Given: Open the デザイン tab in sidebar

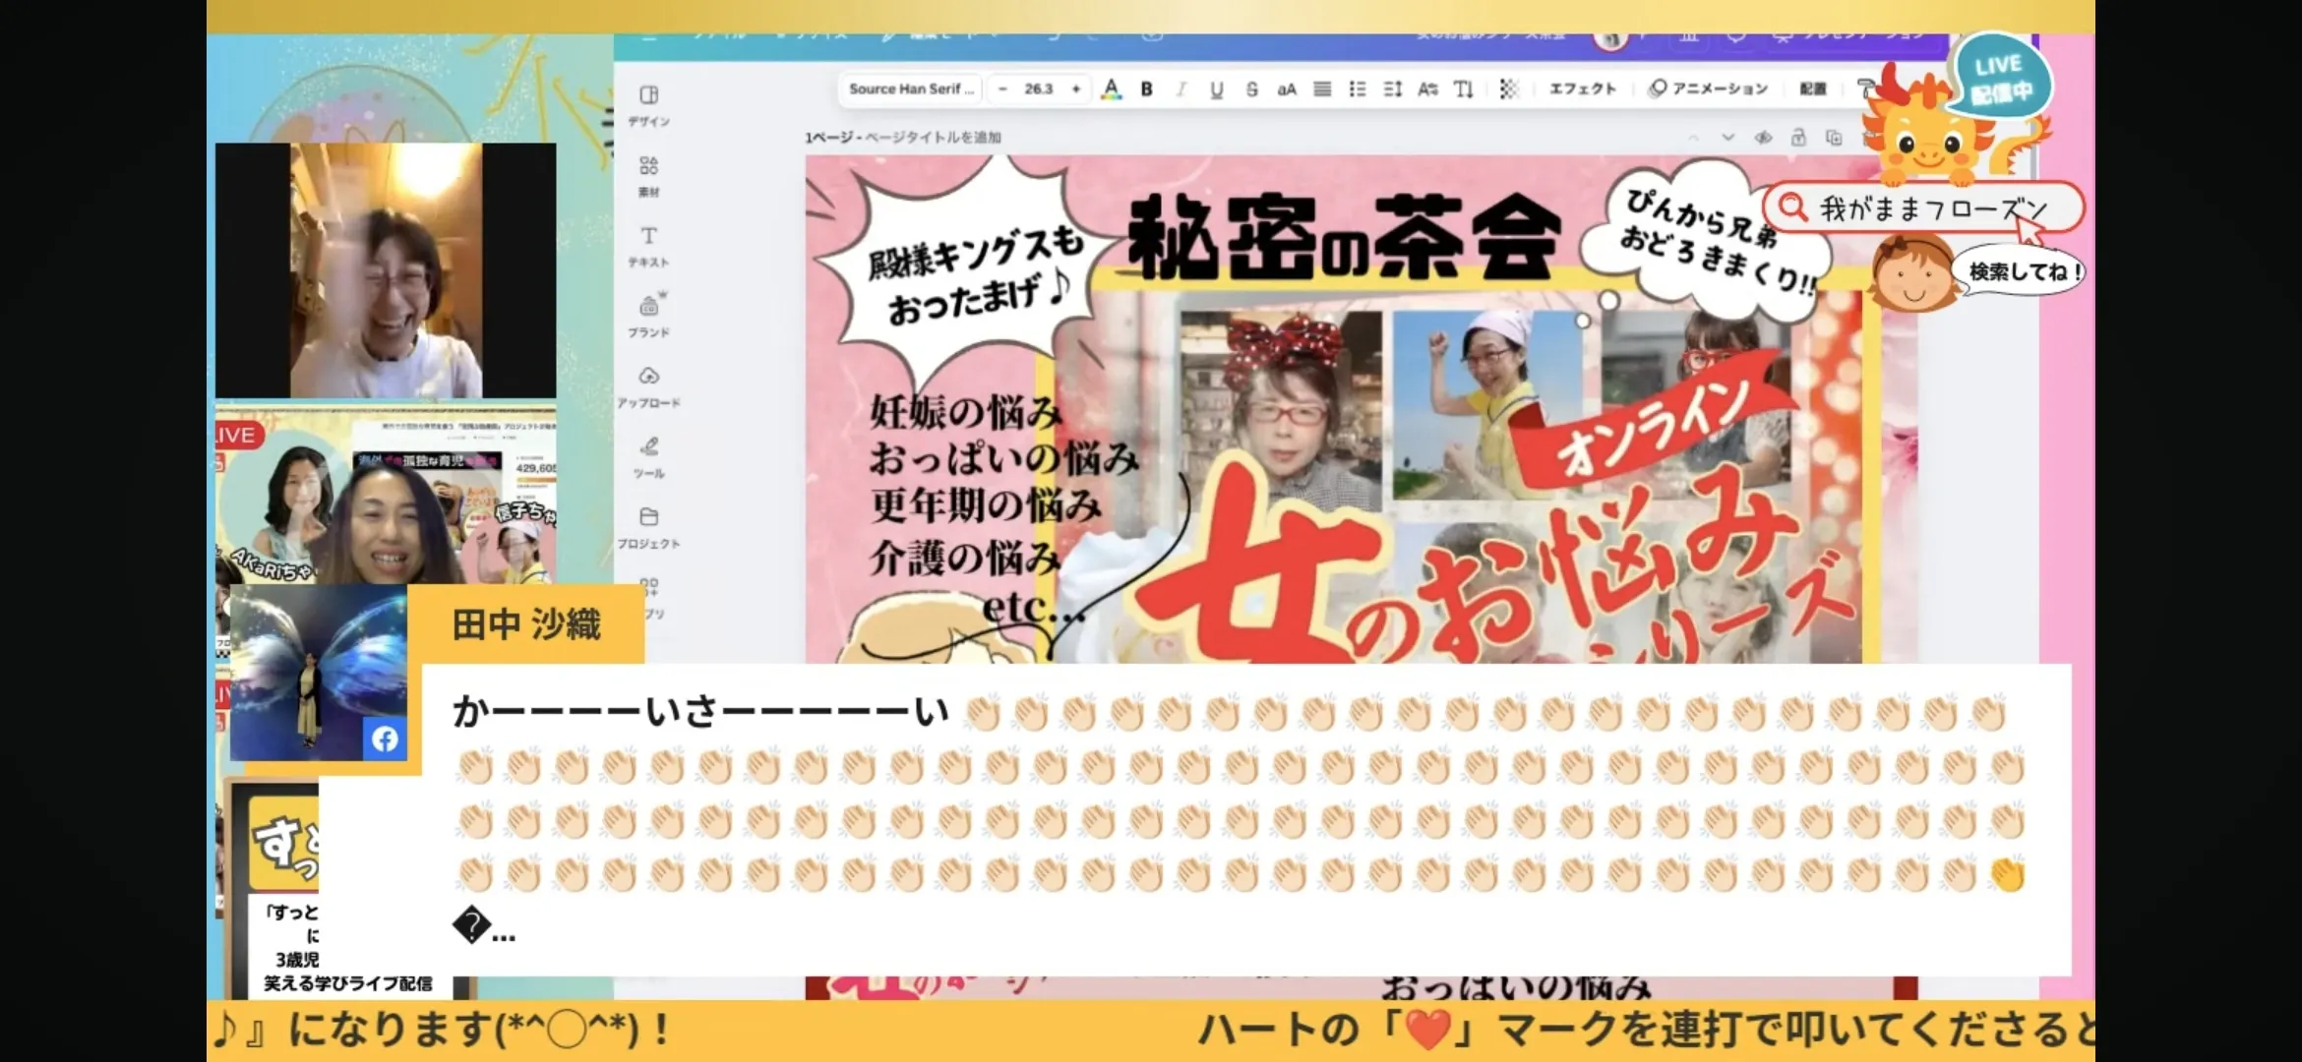Looking at the screenshot, I should click(648, 104).
